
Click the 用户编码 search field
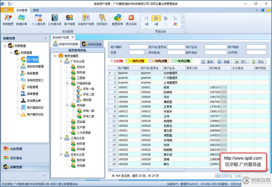138,47
